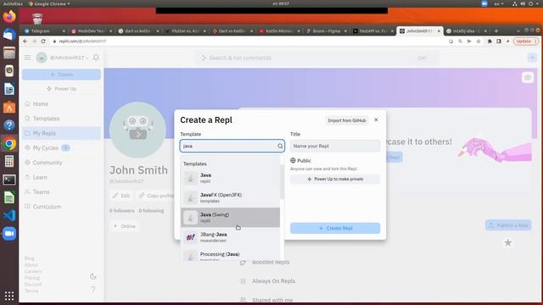The image size is (543, 305).
Task: Toggle dark mode moon icon
Action: coord(92,276)
